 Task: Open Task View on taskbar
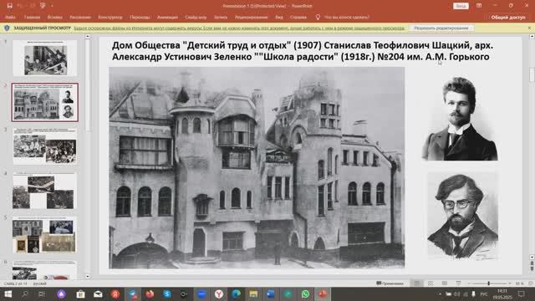[x=42, y=293]
